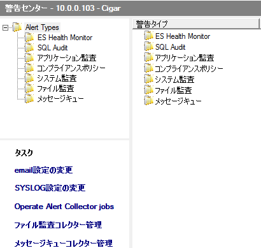
Task: Select メッセージキュー in right list
Action: [x=178, y=101]
